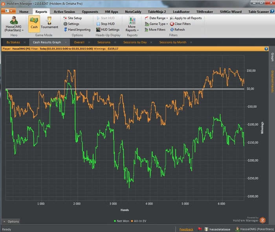Expand the Game Type dropdown
275x232 pixels.
pos(156,24)
